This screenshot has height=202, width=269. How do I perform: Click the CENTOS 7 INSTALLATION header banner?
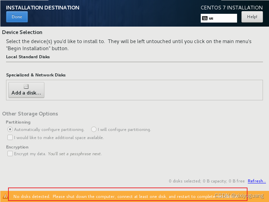(x=232, y=7)
